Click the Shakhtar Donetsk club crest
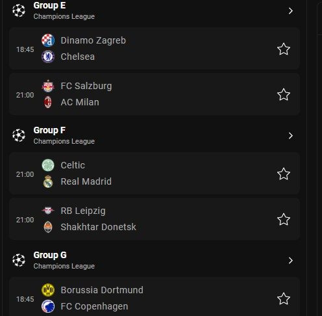 coord(48,227)
